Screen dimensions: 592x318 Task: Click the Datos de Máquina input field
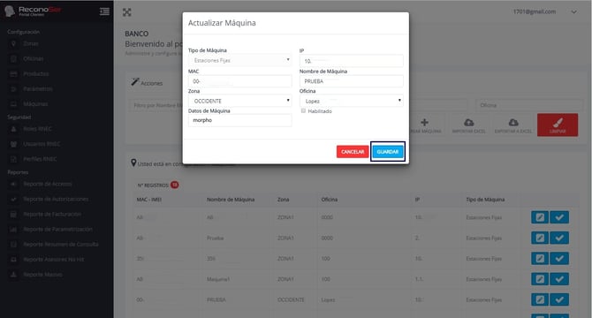click(239, 120)
